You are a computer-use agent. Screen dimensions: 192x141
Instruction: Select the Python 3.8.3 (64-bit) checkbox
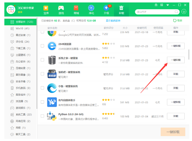point(42,116)
